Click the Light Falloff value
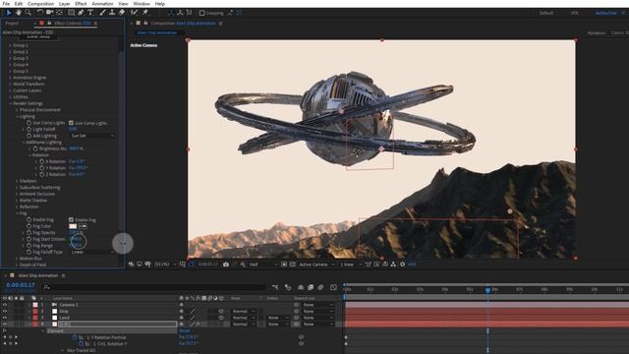Screen dimensions: 629x354 (x=73, y=129)
